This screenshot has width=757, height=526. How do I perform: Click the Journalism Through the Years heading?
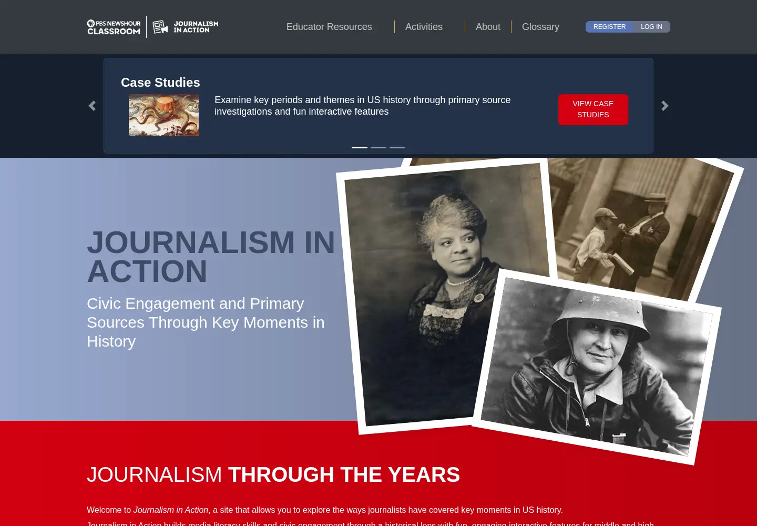pos(273,474)
